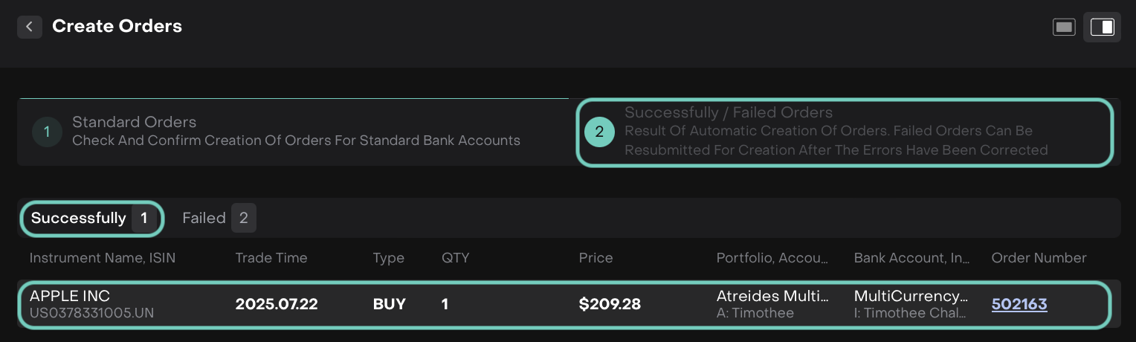The height and width of the screenshot is (342, 1136).
Task: Click the step 2 circle badge
Action: click(x=599, y=132)
